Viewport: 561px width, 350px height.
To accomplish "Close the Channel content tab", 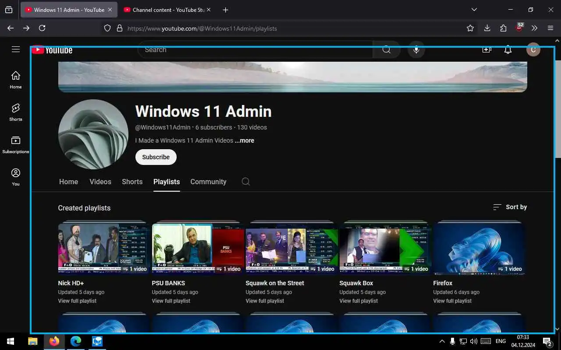I will (x=208, y=10).
